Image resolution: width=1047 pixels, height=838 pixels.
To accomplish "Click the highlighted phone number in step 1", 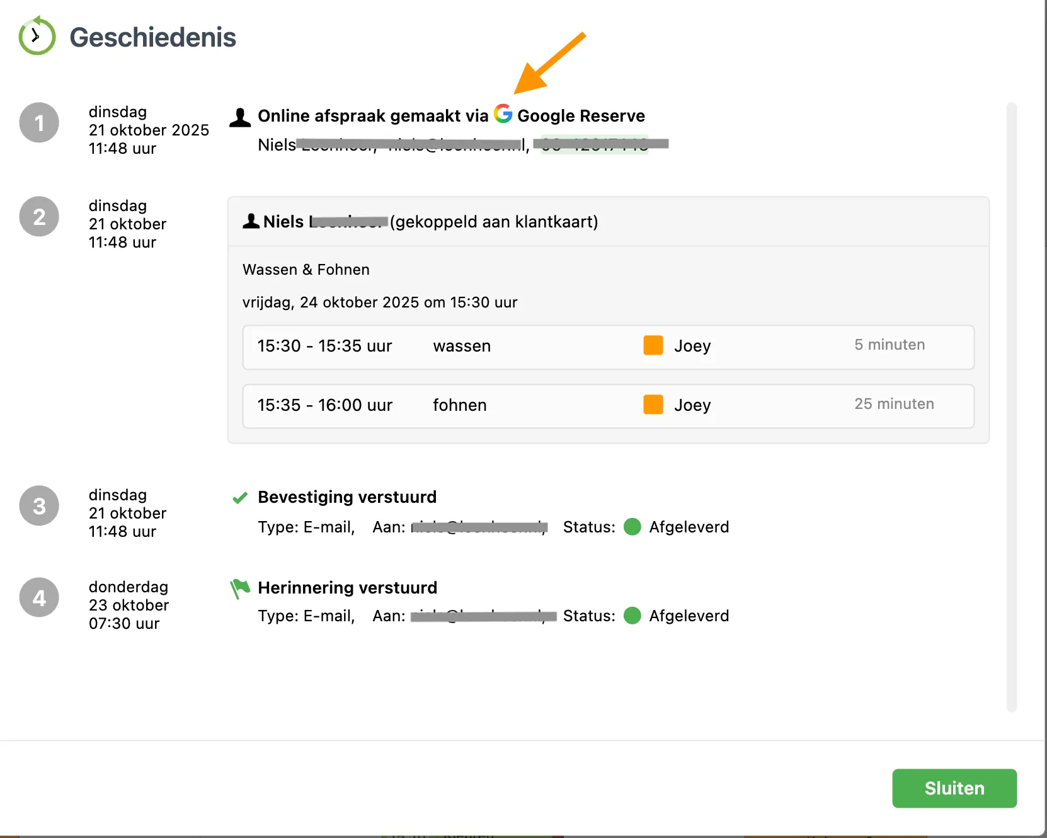I will point(594,145).
